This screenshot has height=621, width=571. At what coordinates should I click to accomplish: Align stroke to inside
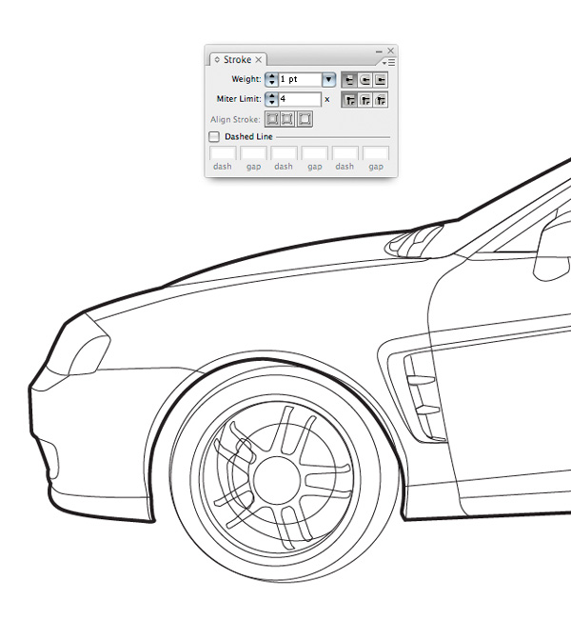pyautogui.click(x=287, y=119)
